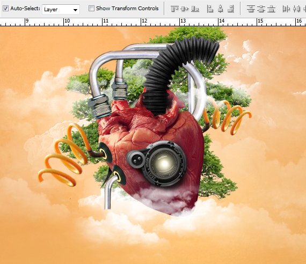Click Align left edges icon

(x=210, y=9)
